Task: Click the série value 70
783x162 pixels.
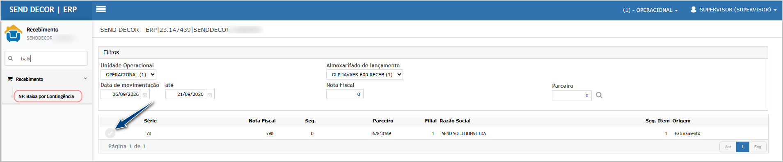Action: (x=149, y=133)
